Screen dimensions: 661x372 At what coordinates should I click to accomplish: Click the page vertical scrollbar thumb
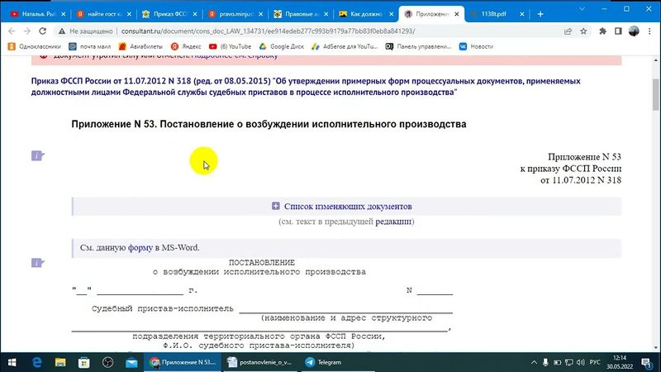click(x=655, y=93)
